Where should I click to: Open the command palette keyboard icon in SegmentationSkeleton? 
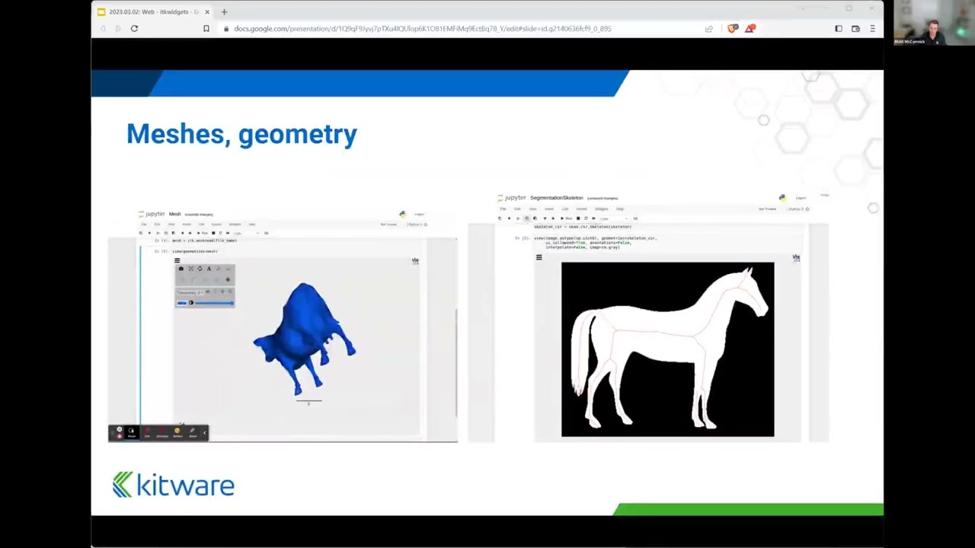[x=635, y=218]
